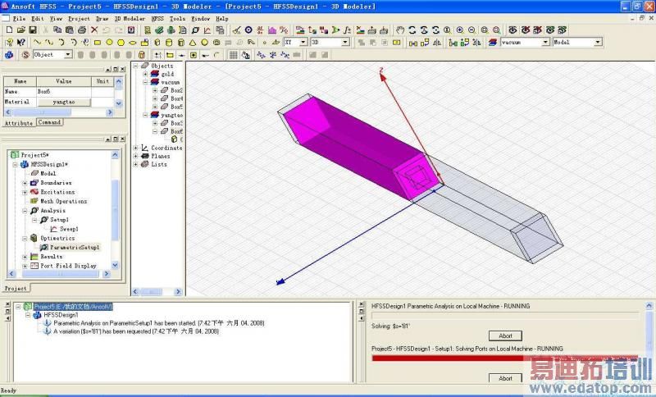Open the 3D movement mode dropdown
656x397 pixels.
click(345, 43)
